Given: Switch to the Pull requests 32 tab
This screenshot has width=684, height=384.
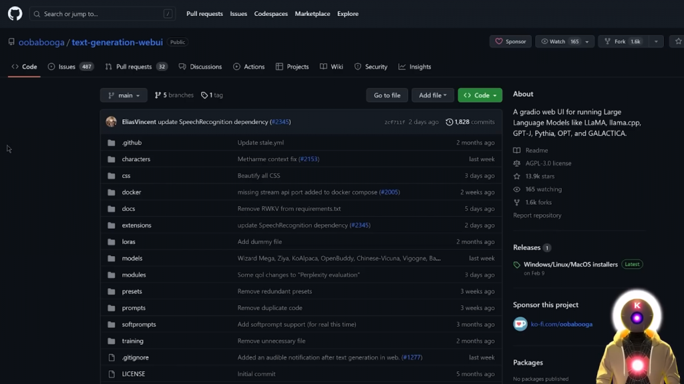Looking at the screenshot, I should pos(136,67).
